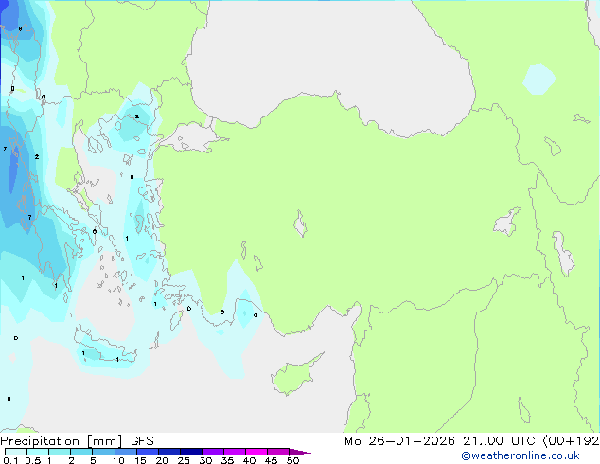Select the 30–35 mm purple legend swatch
Screen dimensions: 600x464
coord(213,452)
